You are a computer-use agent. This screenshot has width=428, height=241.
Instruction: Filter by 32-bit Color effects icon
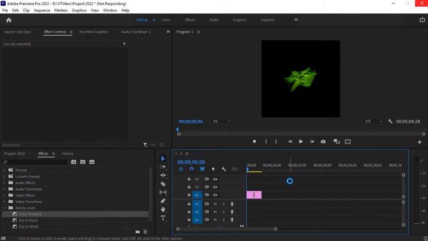tap(83, 162)
